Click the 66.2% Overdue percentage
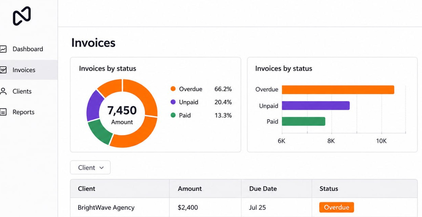This screenshot has width=422, height=217. (223, 89)
